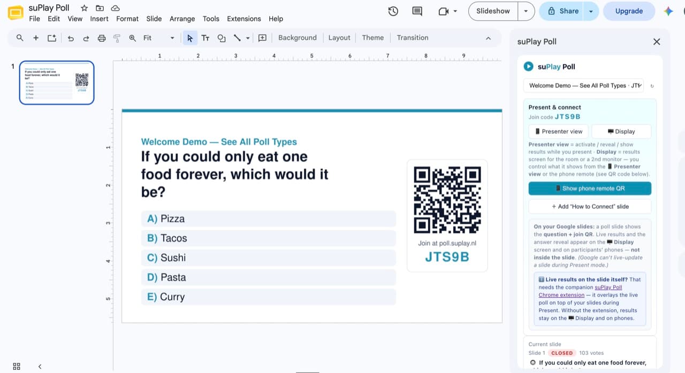Open the Arrange menu
The image size is (685, 373).
(182, 19)
